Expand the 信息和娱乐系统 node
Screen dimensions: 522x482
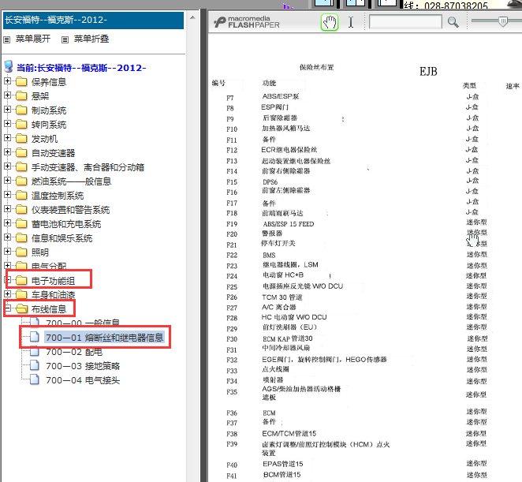(7, 237)
